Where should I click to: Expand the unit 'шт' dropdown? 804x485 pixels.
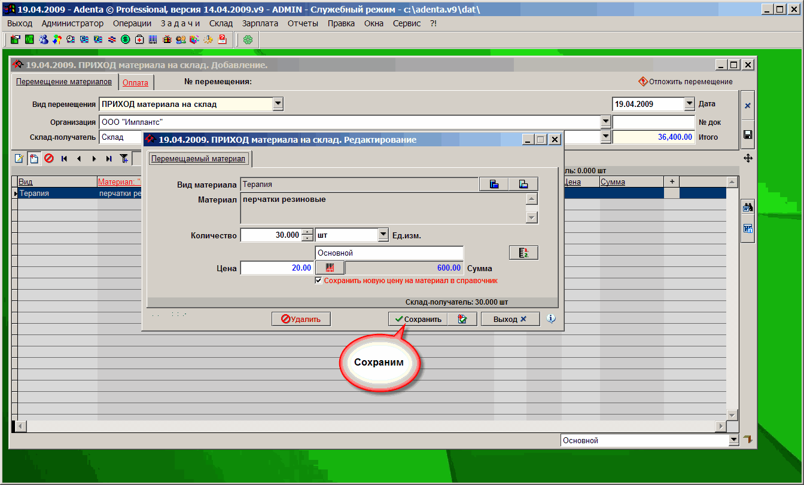coord(383,235)
